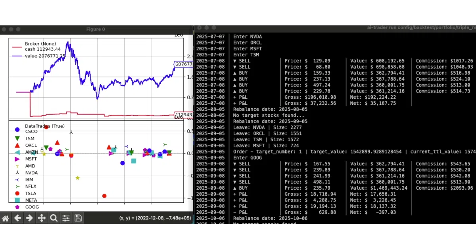Click the Figure 0 window title
Viewport: 476px width, 250px height.
96,29
